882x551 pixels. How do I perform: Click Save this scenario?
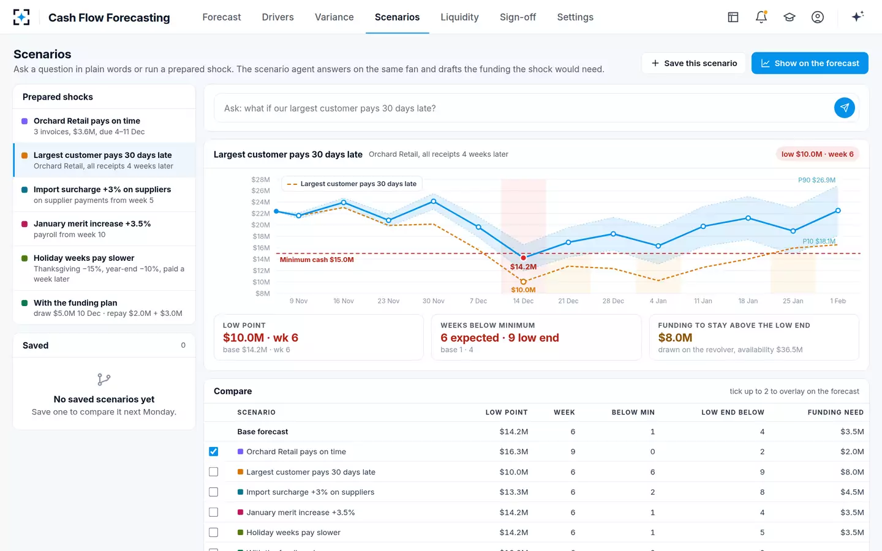coord(694,63)
